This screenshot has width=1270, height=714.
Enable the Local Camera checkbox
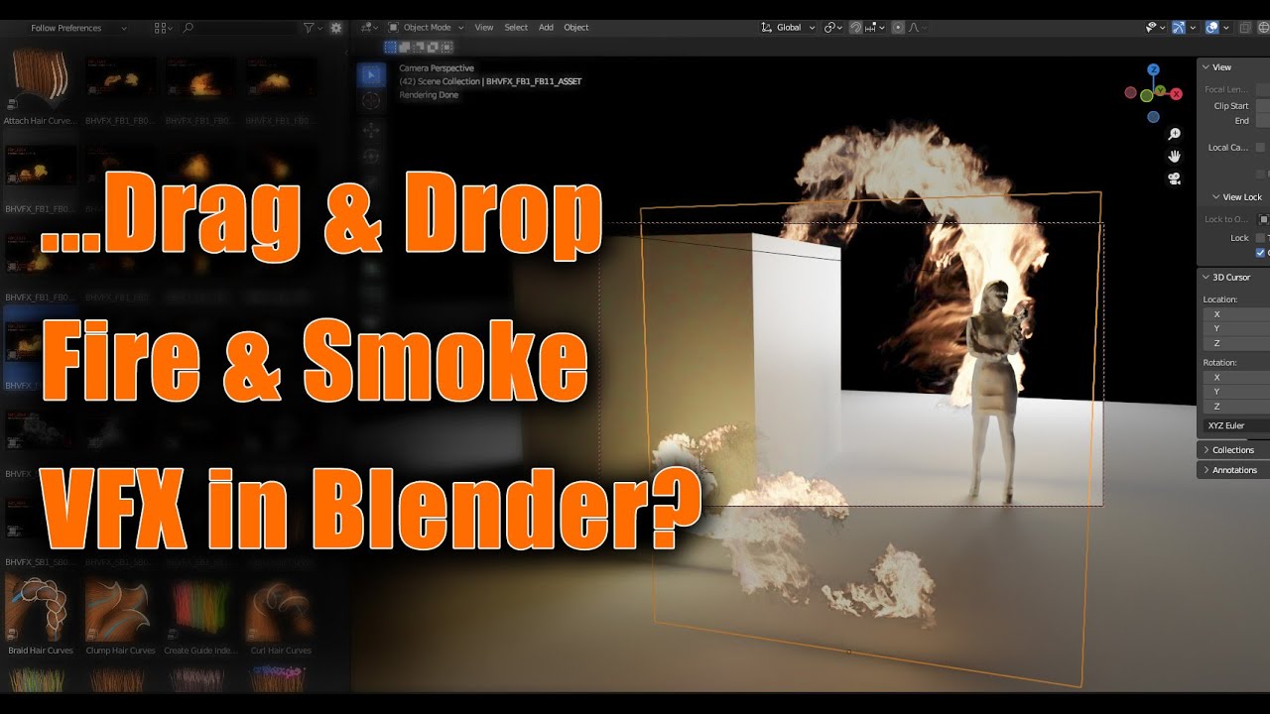pos(1260,148)
